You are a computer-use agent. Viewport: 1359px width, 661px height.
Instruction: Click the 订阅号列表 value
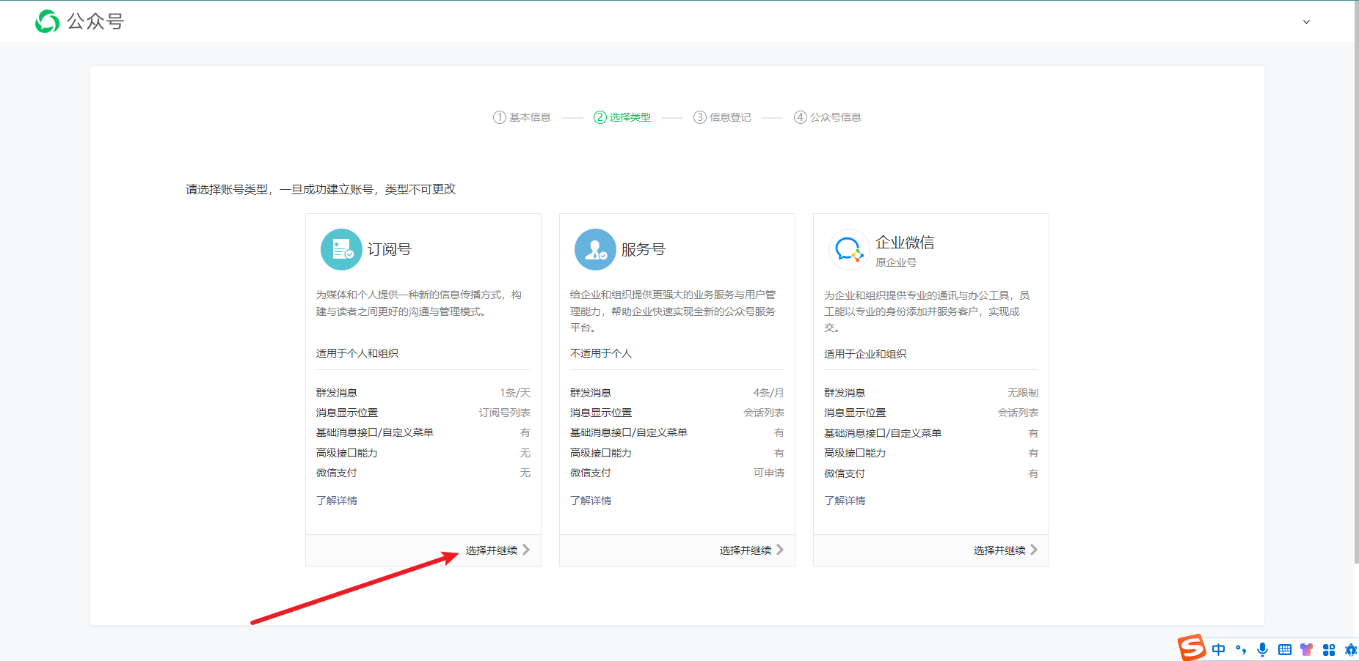[x=505, y=413]
